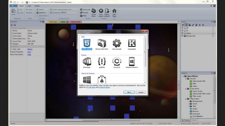Open the Scirra Store ribbon icon

pyautogui.click(x=94, y=13)
